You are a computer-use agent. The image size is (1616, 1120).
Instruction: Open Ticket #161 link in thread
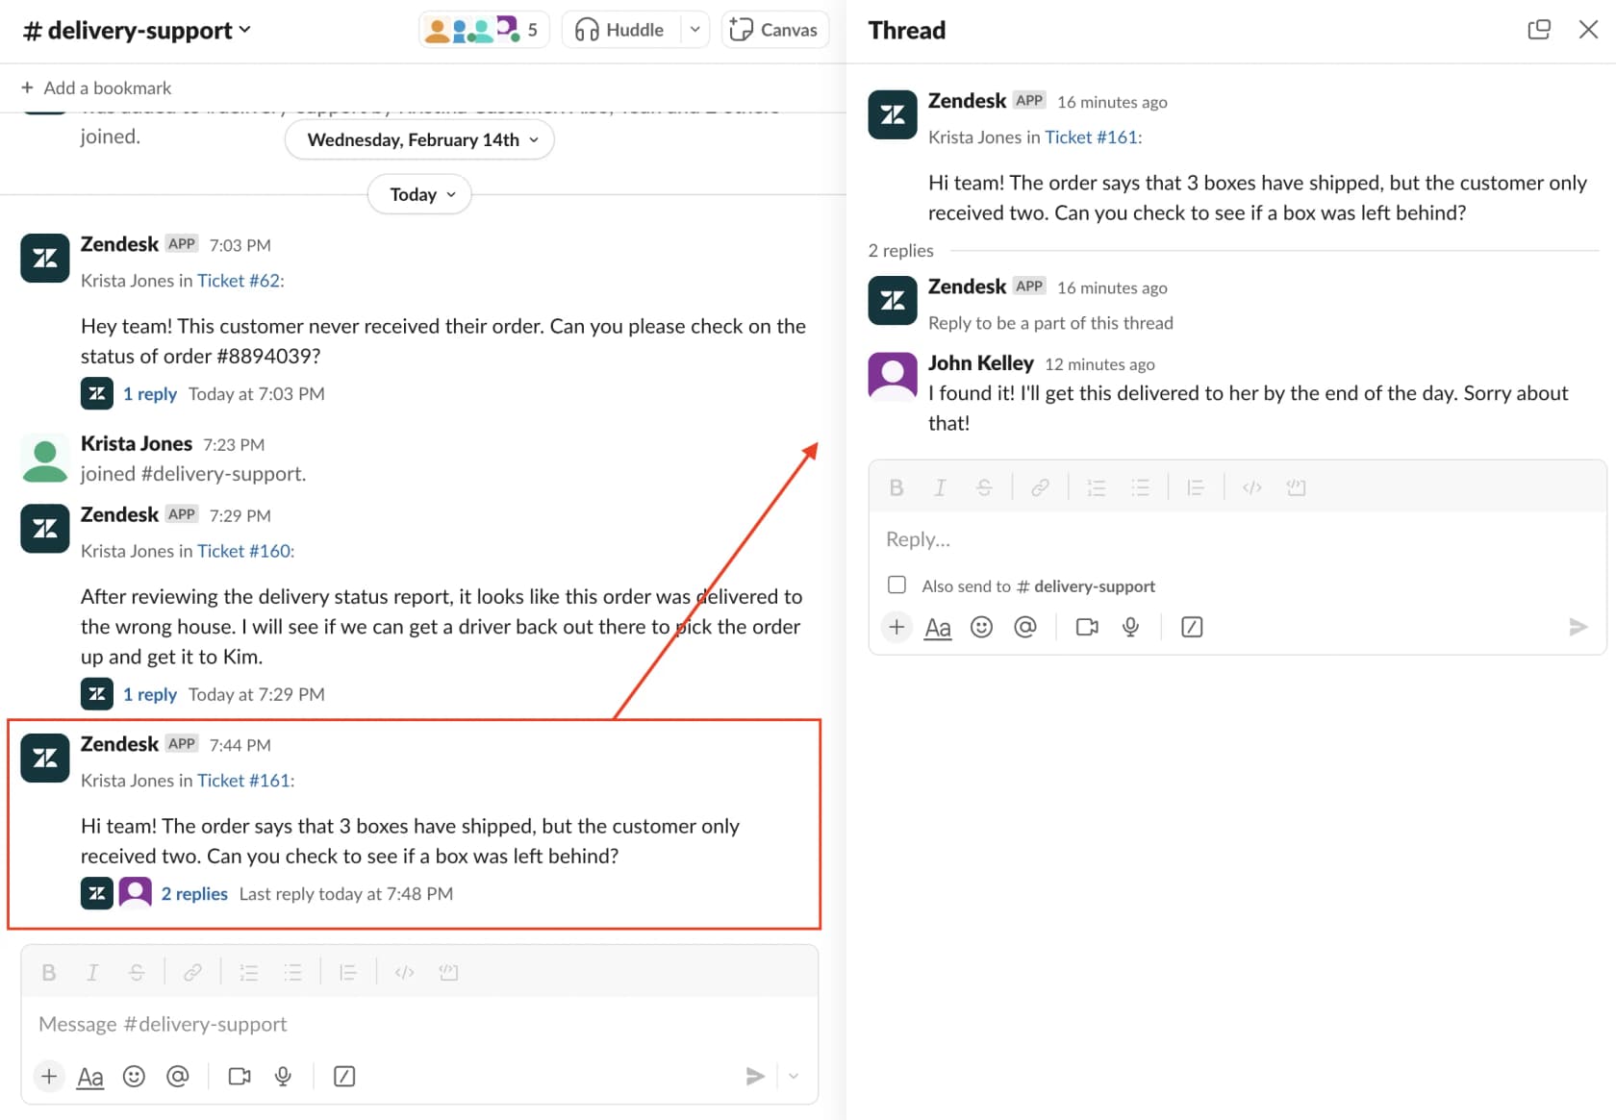(1092, 137)
